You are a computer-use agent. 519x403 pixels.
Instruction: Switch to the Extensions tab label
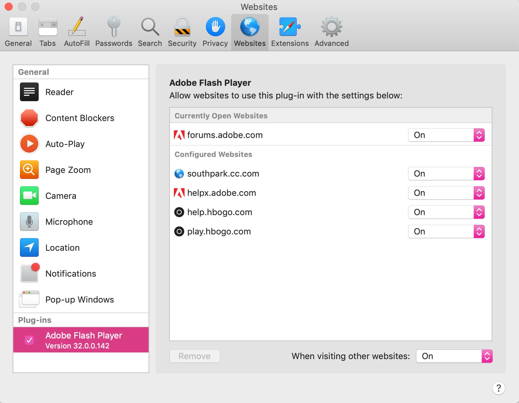coord(290,43)
